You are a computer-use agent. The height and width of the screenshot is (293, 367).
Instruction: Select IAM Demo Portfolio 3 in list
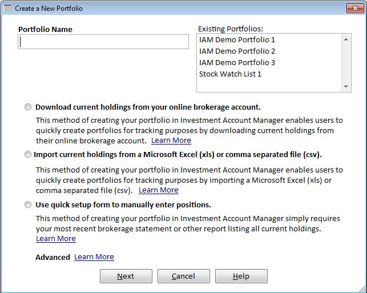coord(237,62)
